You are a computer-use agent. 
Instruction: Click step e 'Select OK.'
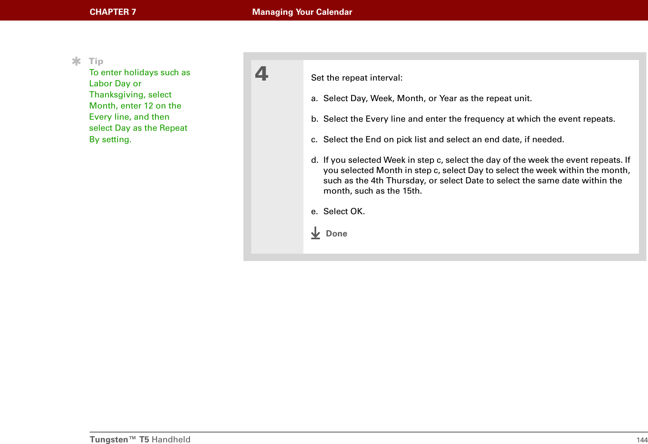338,211
